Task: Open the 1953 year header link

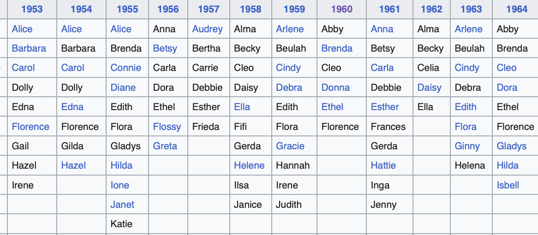Action: tap(32, 9)
